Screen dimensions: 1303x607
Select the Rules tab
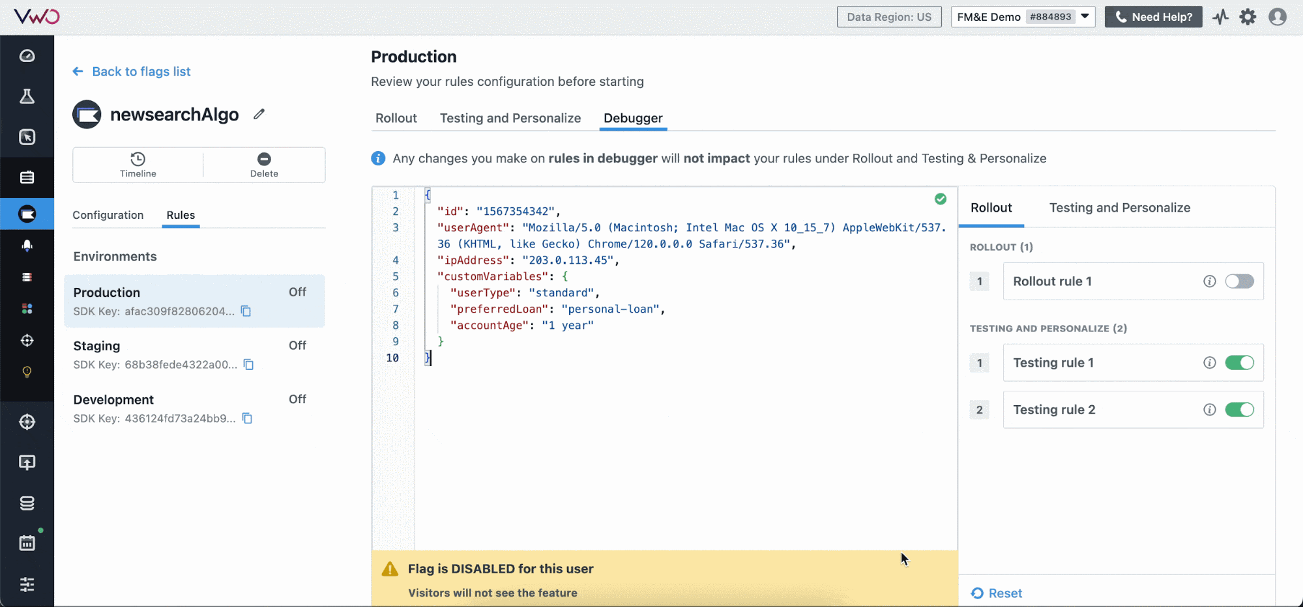tap(181, 215)
